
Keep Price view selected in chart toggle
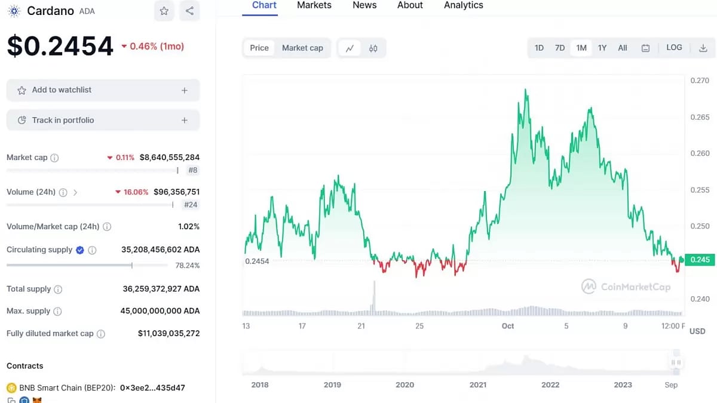pyautogui.click(x=259, y=47)
